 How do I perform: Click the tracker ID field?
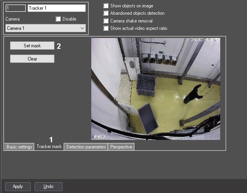tap(16, 8)
